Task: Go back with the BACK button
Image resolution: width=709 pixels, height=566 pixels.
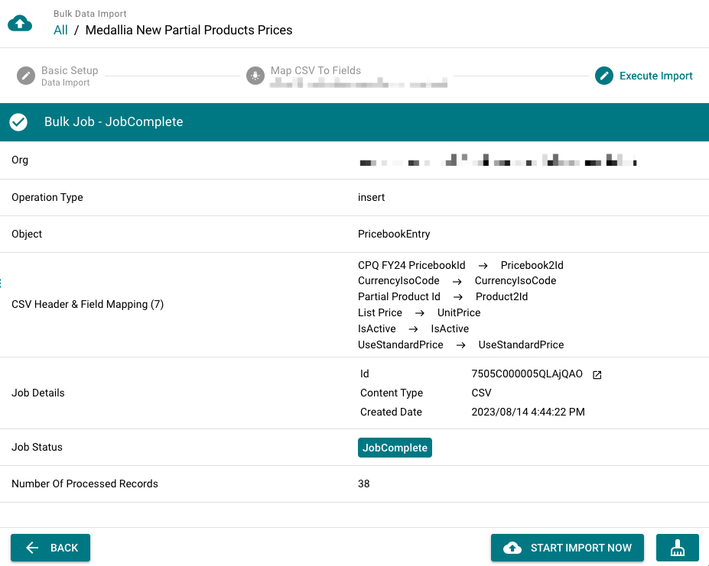Action: coord(50,548)
